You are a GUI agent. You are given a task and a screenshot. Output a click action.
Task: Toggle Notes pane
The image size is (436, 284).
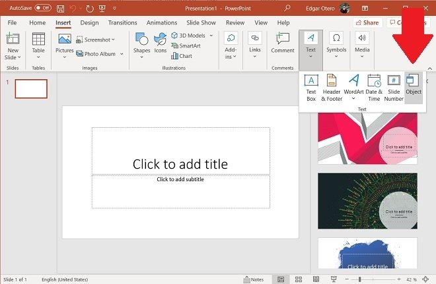(253, 279)
